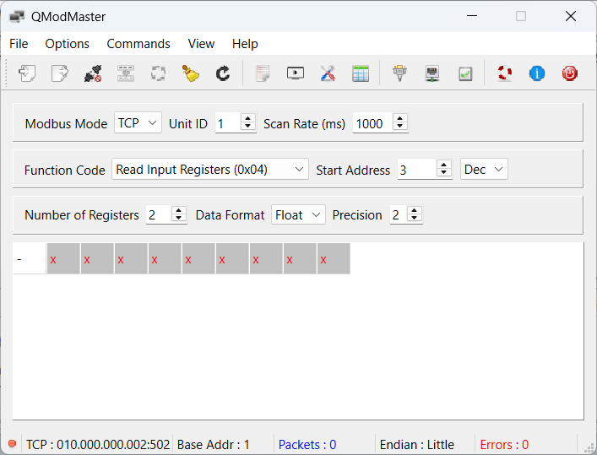Click the first gray x register cell

coord(63,258)
